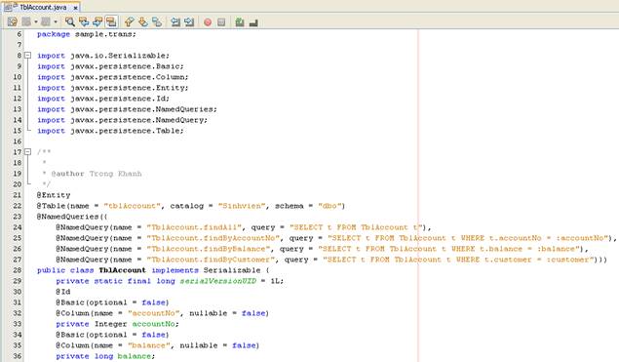This screenshot has height=362, width=619.
Task: Click "accountNo" column name string
Action: (154, 313)
